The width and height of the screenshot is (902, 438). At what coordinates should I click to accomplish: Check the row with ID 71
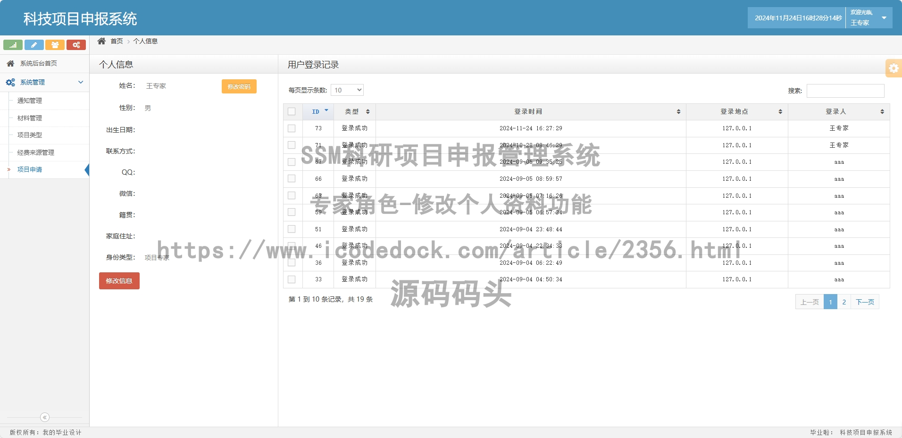click(x=292, y=145)
